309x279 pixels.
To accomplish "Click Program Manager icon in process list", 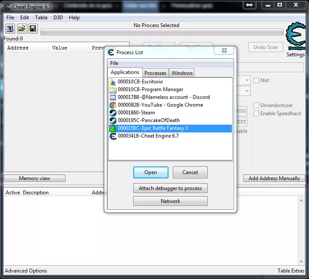I will (113, 90).
